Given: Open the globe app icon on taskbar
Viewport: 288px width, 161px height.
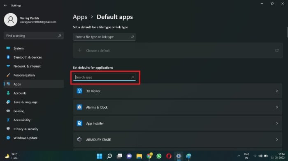Looking at the screenshot, I should [188, 156].
